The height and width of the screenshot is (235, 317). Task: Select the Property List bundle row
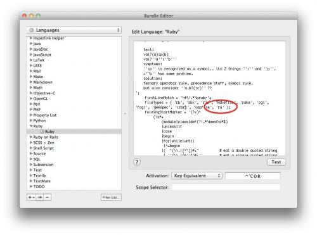tap(74, 115)
